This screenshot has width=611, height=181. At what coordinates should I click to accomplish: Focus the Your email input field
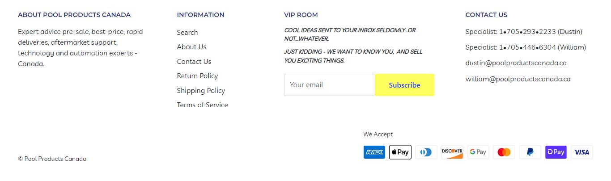[x=329, y=85]
